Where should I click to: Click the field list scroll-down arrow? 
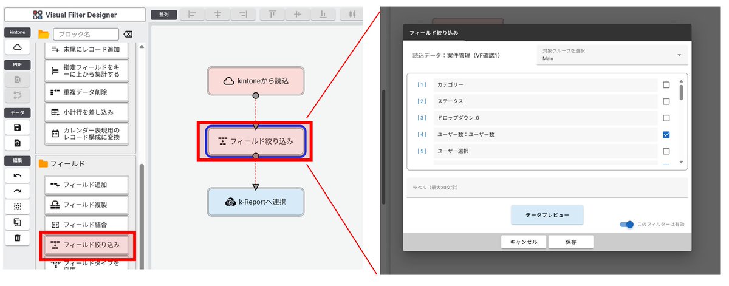pyautogui.click(x=681, y=163)
